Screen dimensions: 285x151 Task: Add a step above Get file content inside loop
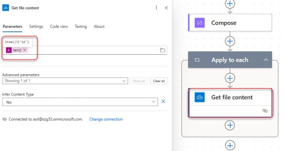(230, 78)
